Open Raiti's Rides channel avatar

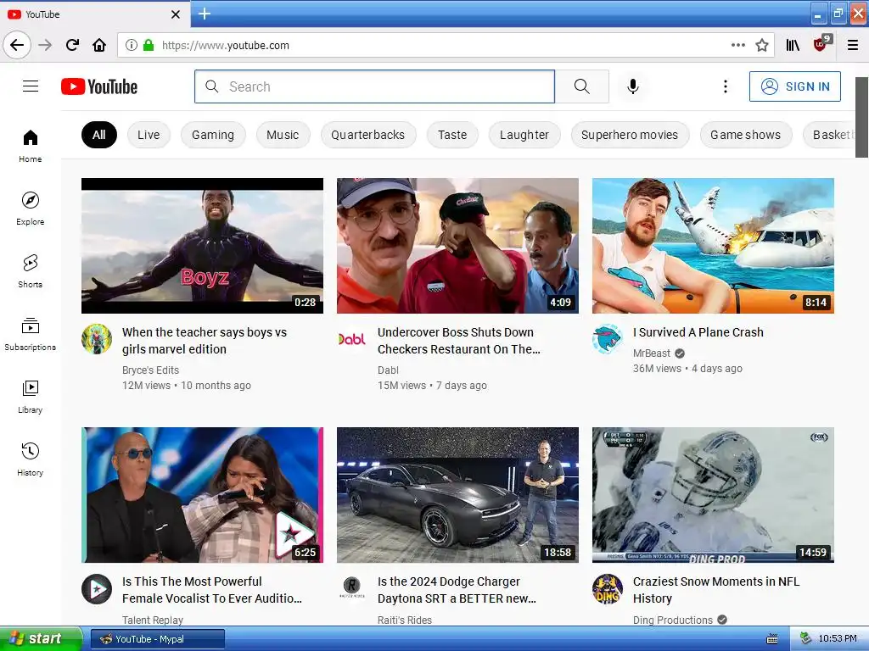[x=352, y=588]
